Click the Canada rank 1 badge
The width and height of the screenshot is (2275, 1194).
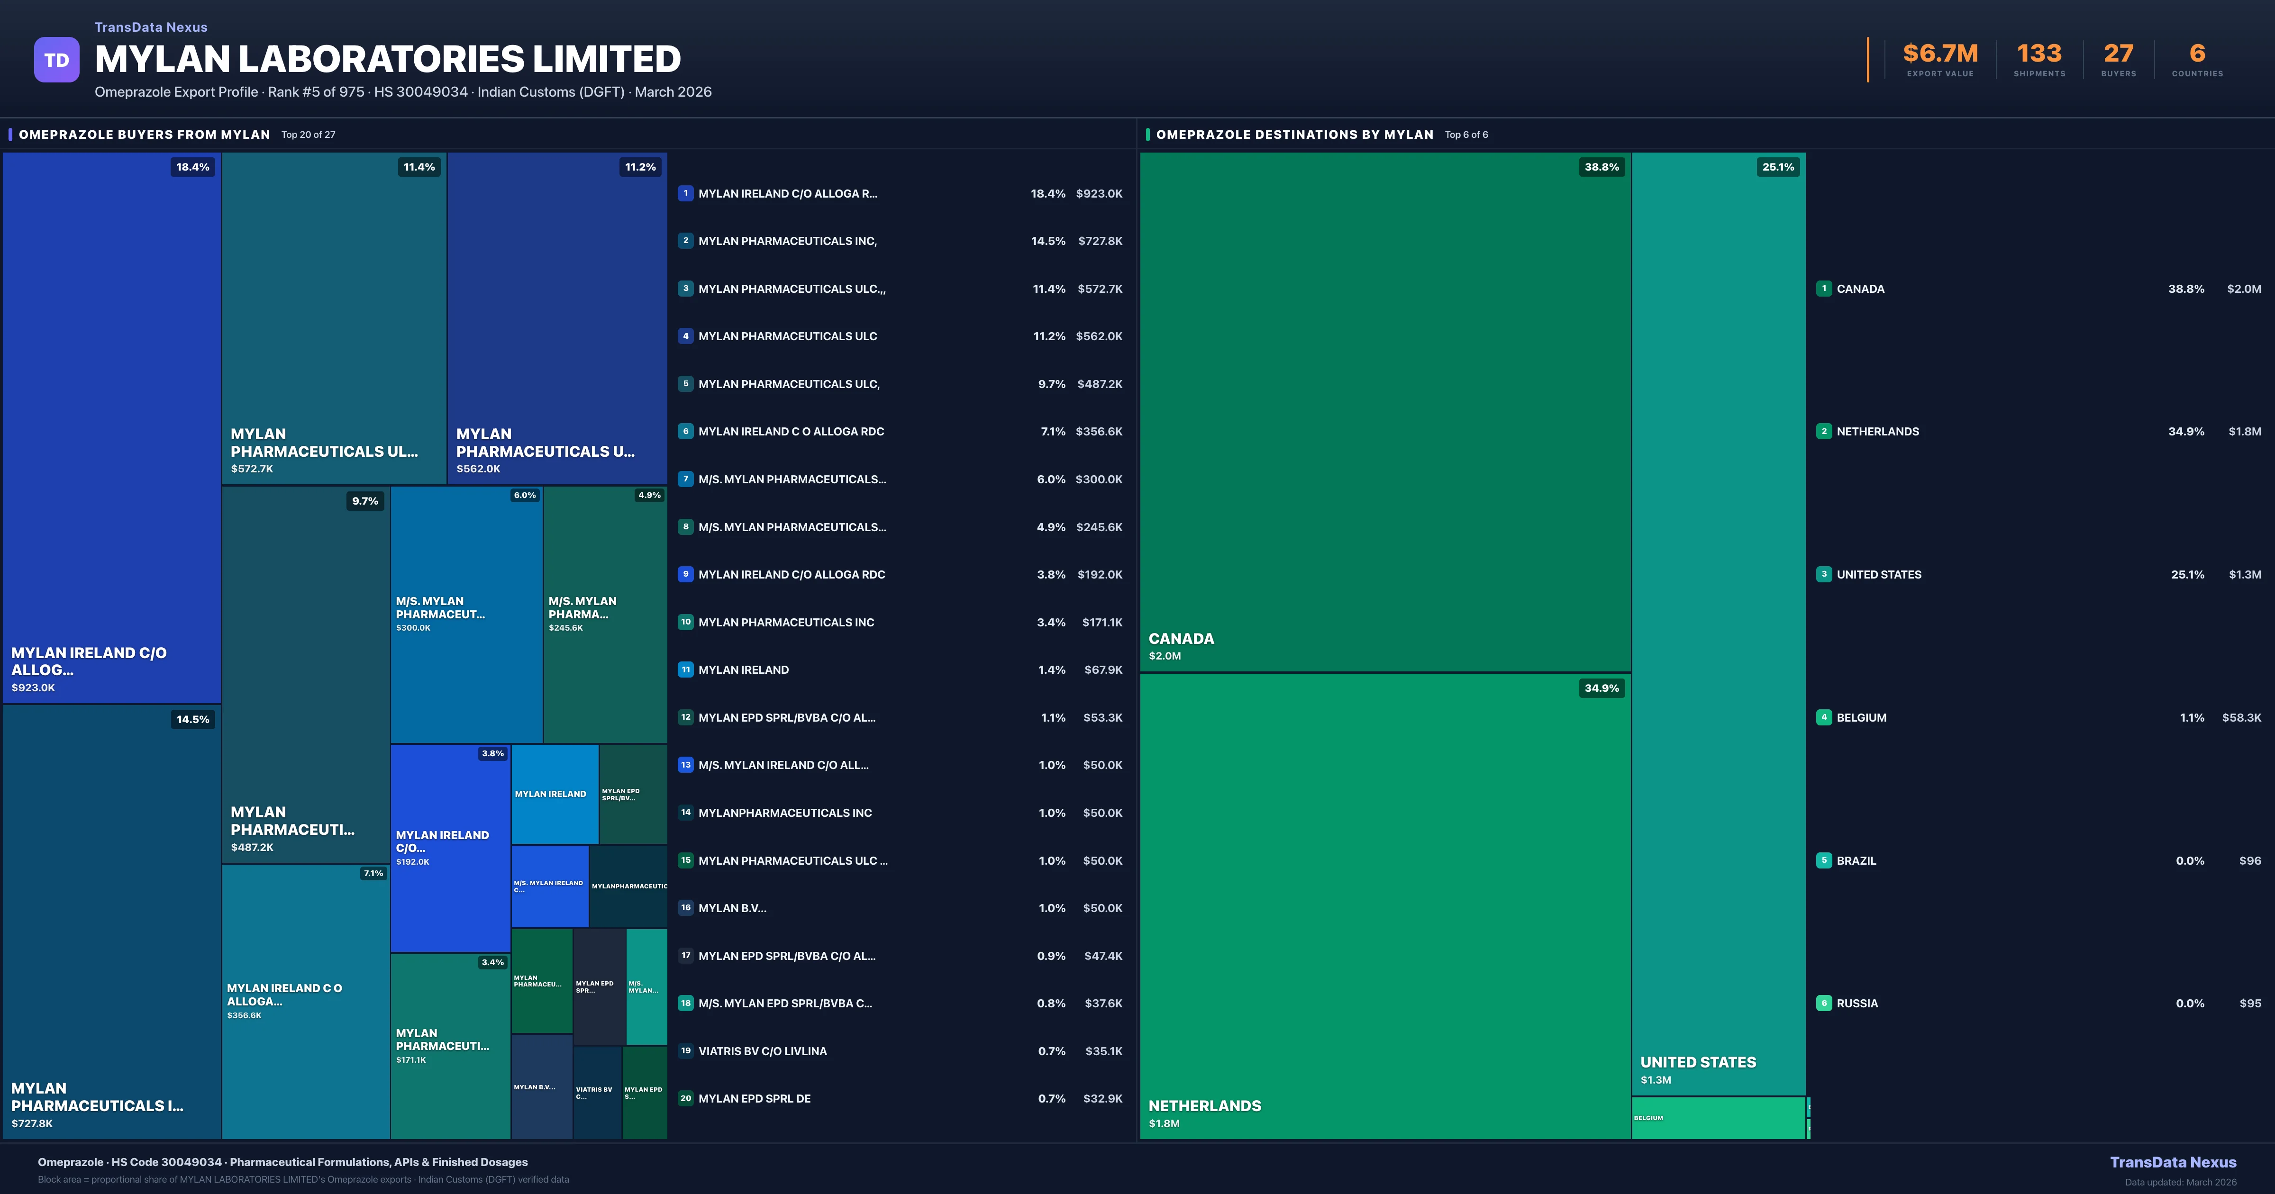click(1824, 289)
